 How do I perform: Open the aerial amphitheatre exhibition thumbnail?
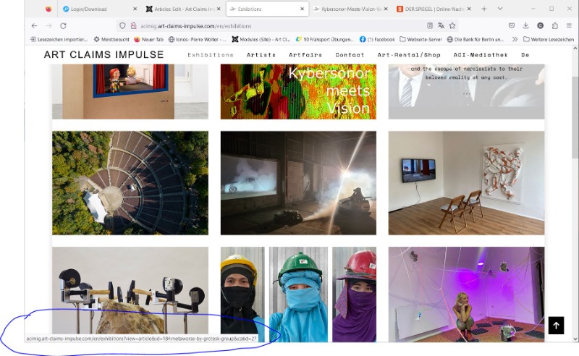(130, 183)
